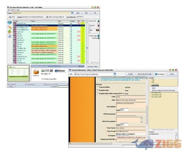Toggle the No Popups checkbox
Screen dimensions: 184x153
point(156,74)
